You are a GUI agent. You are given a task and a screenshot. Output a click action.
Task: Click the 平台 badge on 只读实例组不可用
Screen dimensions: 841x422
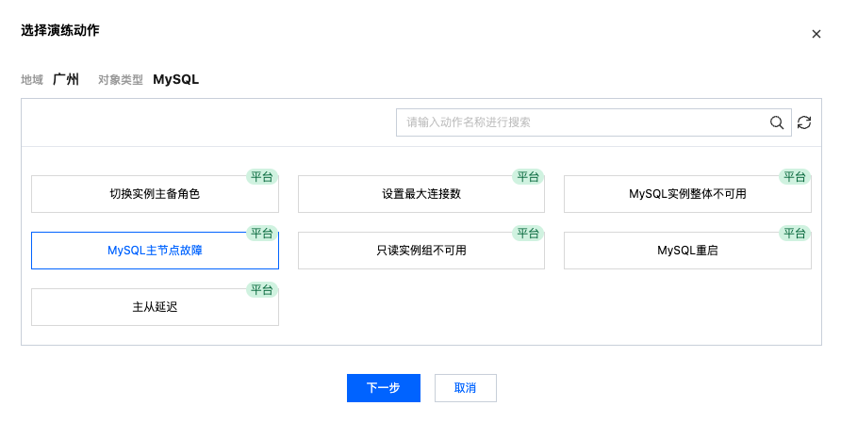[527, 233]
